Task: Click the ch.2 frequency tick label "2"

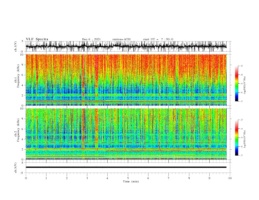Action: [x=23, y=149]
